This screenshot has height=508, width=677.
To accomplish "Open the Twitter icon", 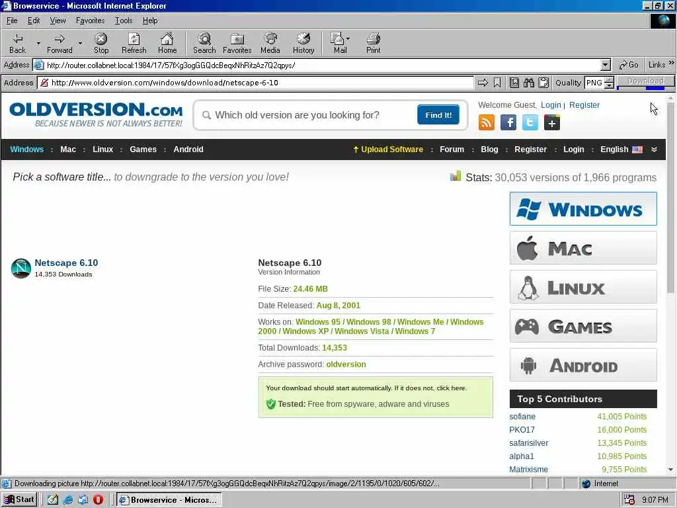I will (x=530, y=122).
